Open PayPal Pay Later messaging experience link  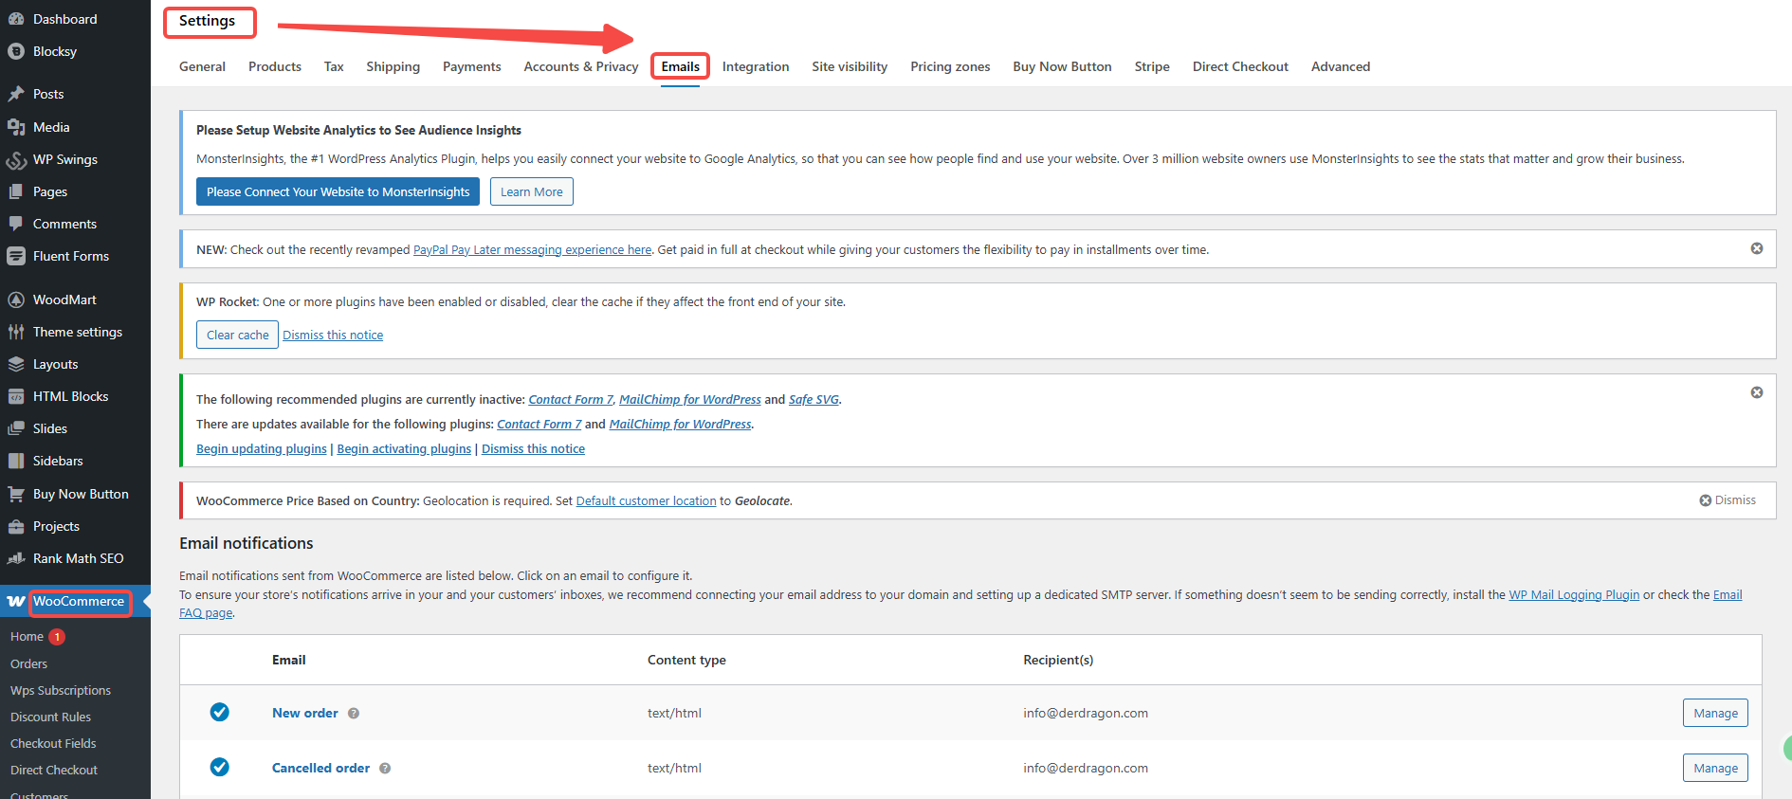pos(532,250)
